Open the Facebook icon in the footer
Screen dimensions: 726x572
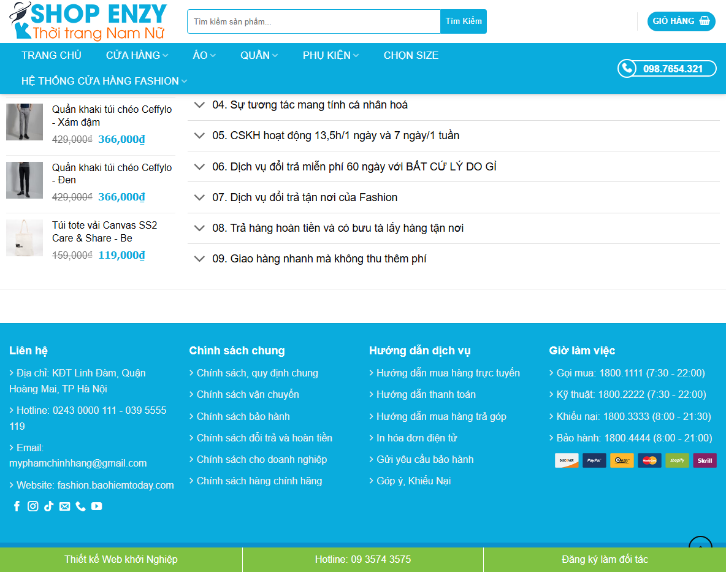tap(17, 506)
